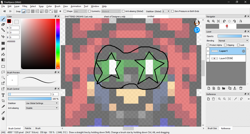Image resolution: width=250 pixels, height=134 pixels.
Task: Select the Gradient tool
Action: click(3, 60)
